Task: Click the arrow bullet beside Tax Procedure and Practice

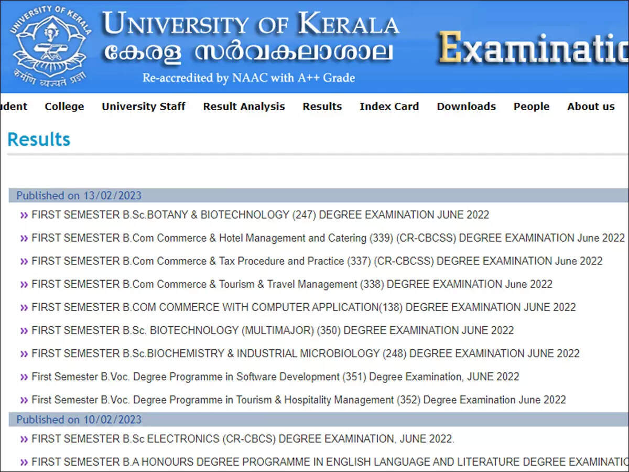Action: [x=24, y=261]
